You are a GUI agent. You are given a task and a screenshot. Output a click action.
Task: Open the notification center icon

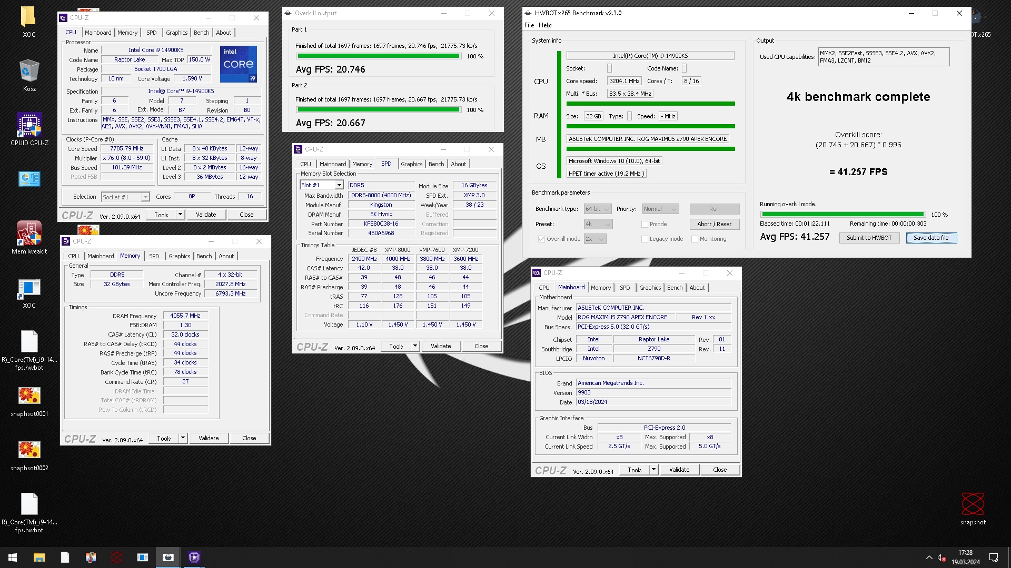994,557
